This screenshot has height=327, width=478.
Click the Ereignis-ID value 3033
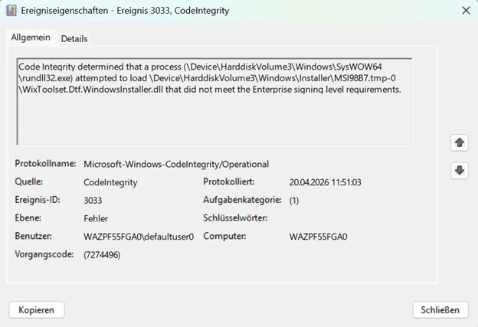[x=93, y=200]
